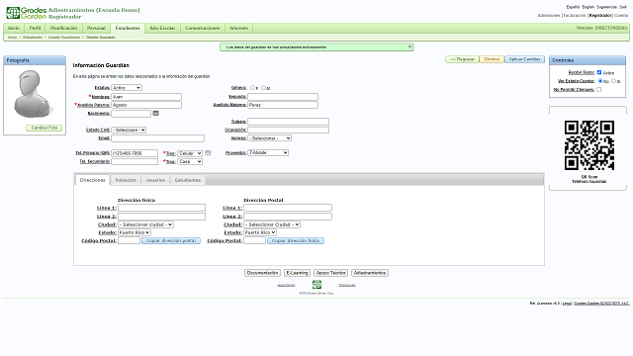Enable the No Permitir Cheques checkbox
633x356 pixels.
click(x=598, y=90)
